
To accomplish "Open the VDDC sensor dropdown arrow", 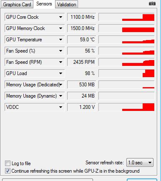I will tap(60, 107).
